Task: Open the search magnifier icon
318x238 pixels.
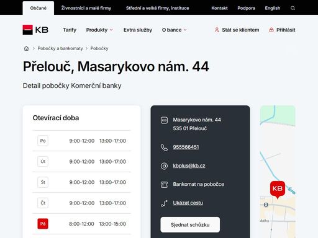Action: point(293,8)
